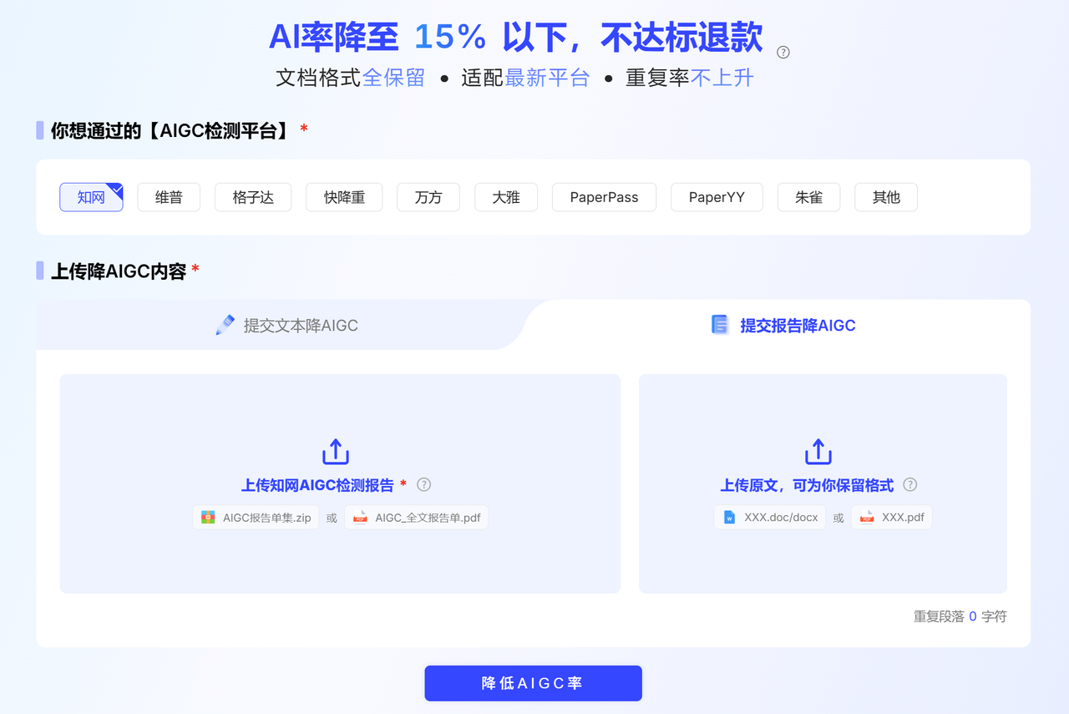Screen dimensions: 1069x714
Task: Select the 万方 platform option
Action: coord(428,197)
